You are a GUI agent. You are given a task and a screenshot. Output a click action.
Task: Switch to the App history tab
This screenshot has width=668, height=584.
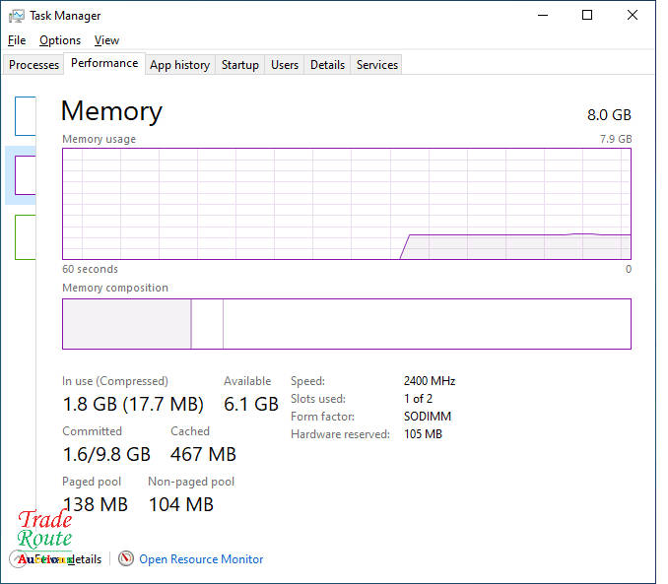pyautogui.click(x=179, y=65)
